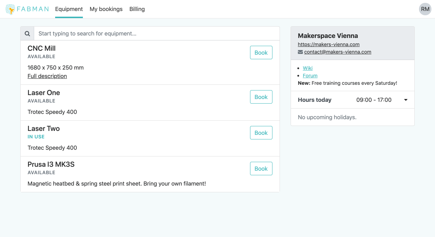Switch to the Equipment tab
The width and height of the screenshot is (435, 237).
[x=69, y=9]
